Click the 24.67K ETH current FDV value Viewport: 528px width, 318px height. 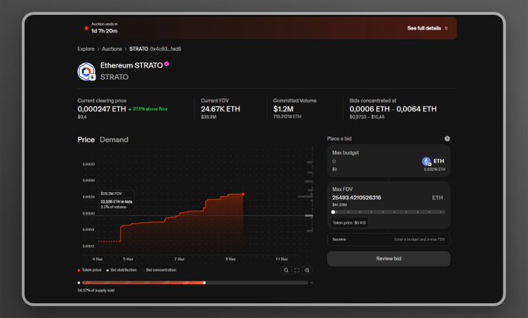tap(221, 109)
